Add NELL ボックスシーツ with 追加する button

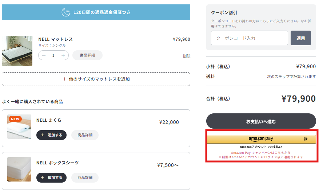pyautogui.click(x=52, y=178)
